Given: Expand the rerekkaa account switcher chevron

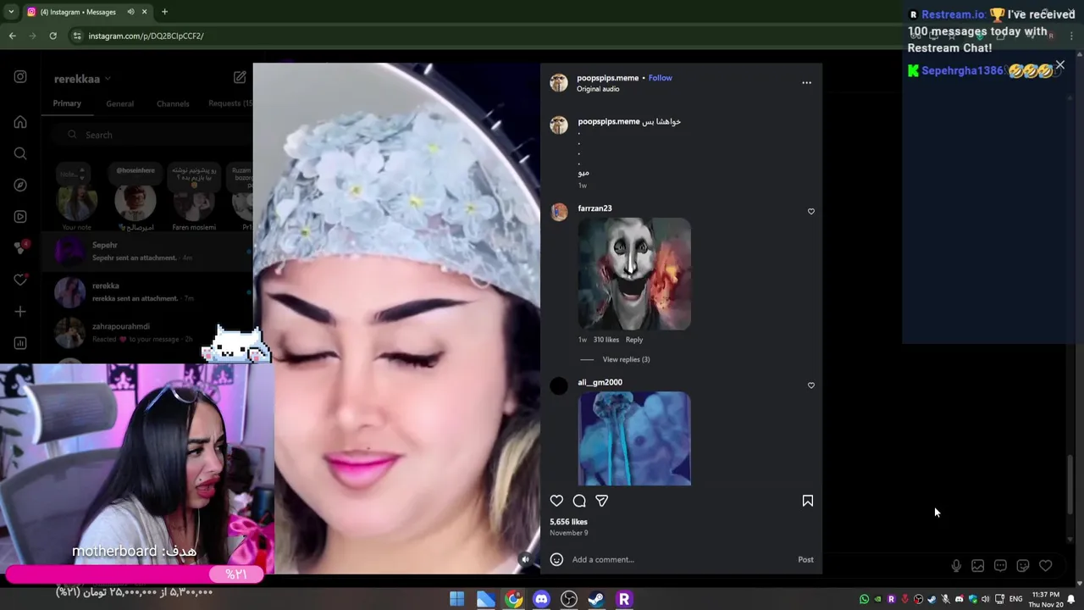Looking at the screenshot, I should (x=108, y=79).
